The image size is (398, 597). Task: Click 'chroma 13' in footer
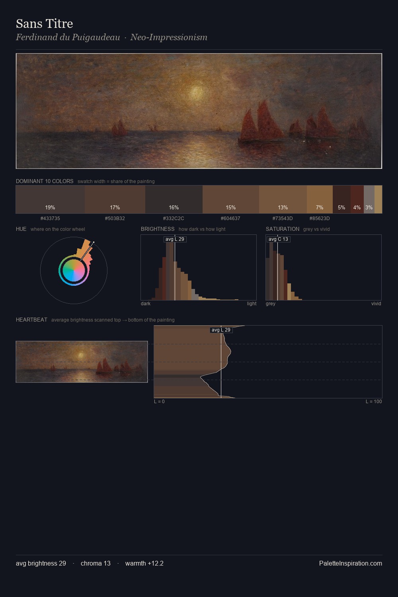pyautogui.click(x=96, y=563)
